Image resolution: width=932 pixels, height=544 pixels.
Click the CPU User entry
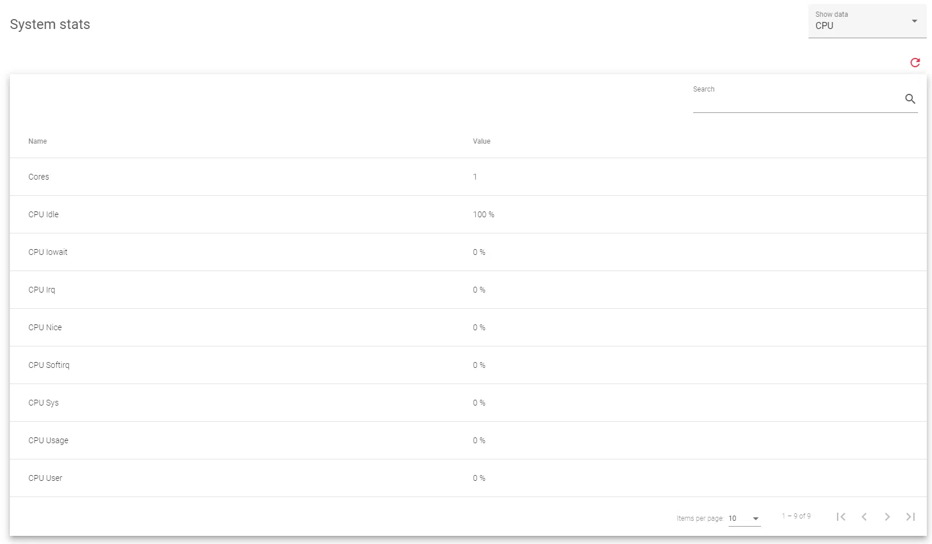click(45, 478)
